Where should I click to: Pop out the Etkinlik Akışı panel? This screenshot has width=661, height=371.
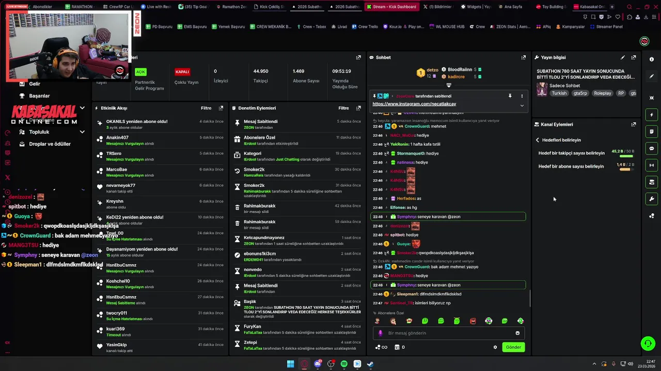[x=221, y=108]
